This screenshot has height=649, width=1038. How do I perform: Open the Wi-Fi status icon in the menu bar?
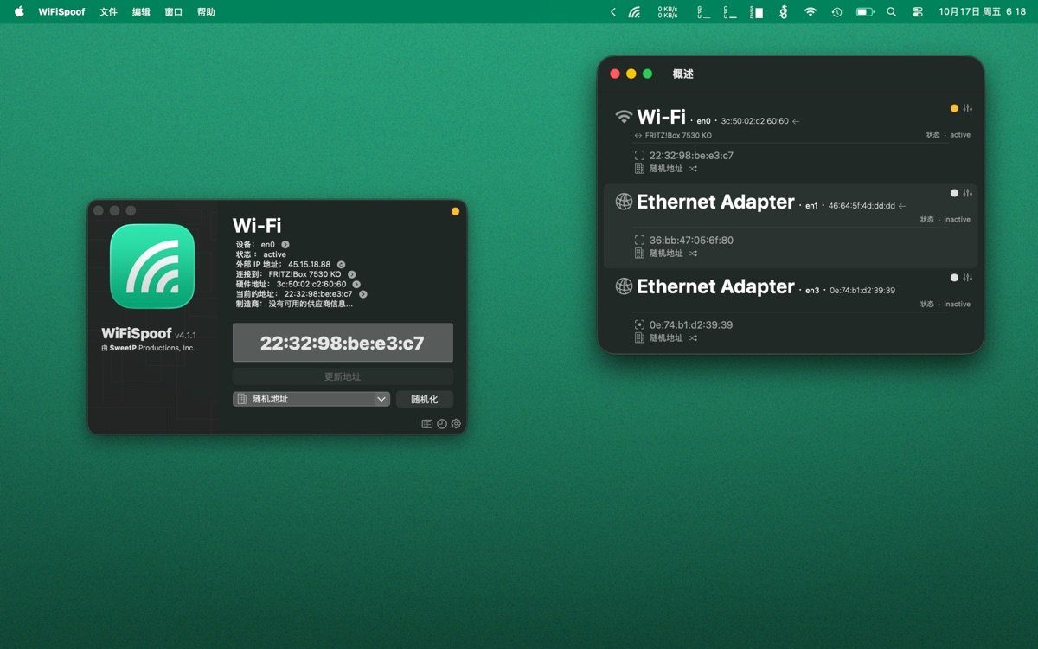click(x=811, y=12)
